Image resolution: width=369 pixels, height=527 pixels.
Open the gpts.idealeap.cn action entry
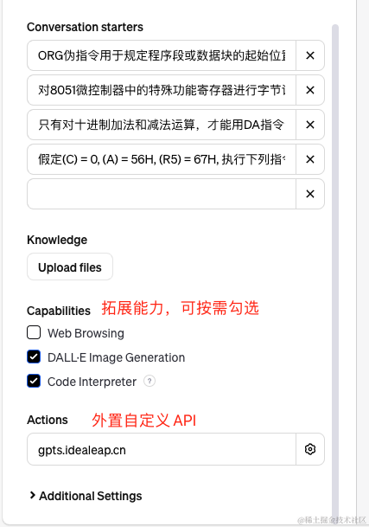(x=162, y=449)
